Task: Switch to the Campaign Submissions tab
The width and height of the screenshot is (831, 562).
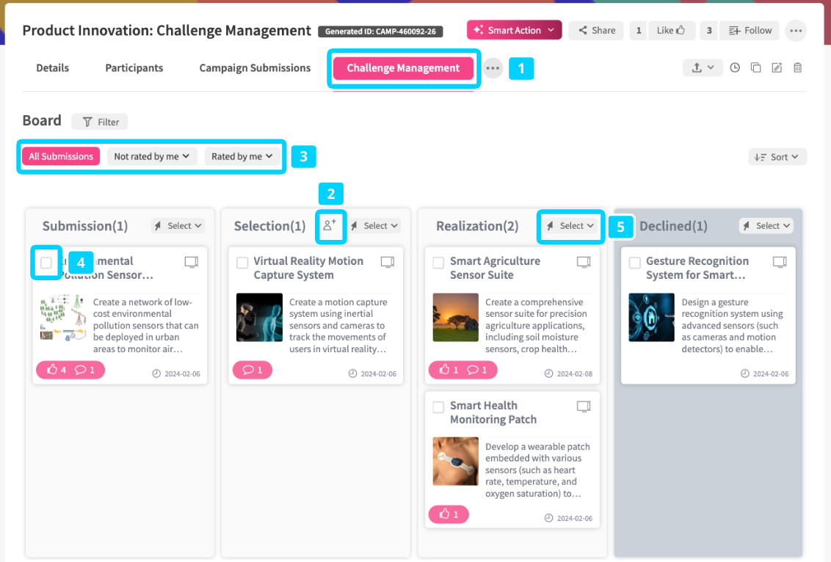Action: pos(255,67)
